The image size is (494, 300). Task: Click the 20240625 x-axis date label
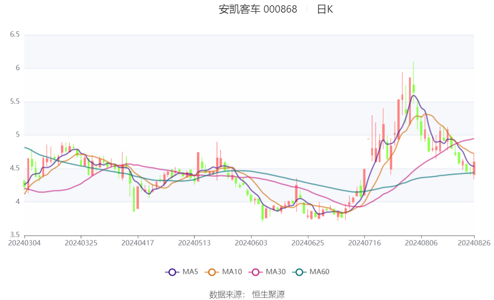click(308, 243)
